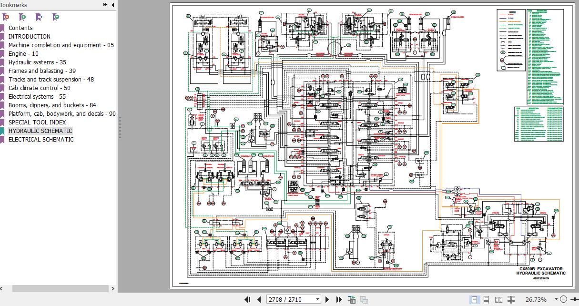Image resolution: width=579 pixels, height=306 pixels.
Task: Open bookmark options with down-chevron bookmark icon
Action: tap(56, 17)
